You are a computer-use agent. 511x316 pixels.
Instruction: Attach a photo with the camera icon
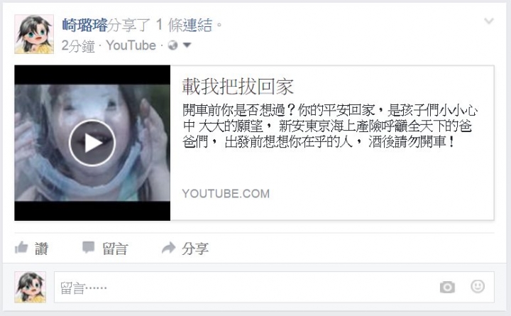(x=447, y=288)
